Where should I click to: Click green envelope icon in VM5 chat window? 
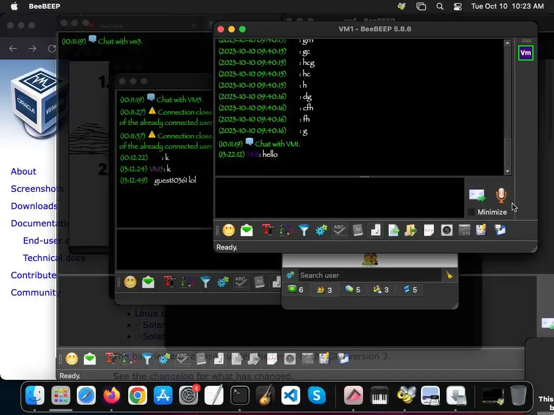click(x=148, y=282)
